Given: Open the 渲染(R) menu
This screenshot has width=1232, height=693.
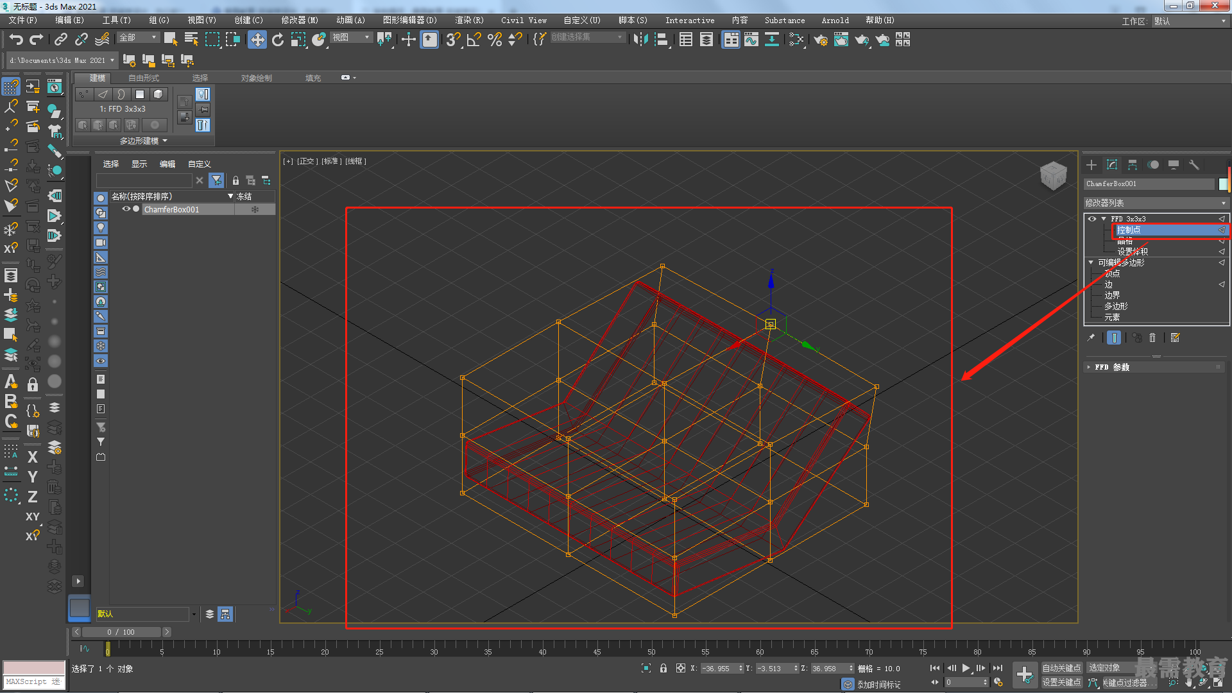Looking at the screenshot, I should (469, 21).
